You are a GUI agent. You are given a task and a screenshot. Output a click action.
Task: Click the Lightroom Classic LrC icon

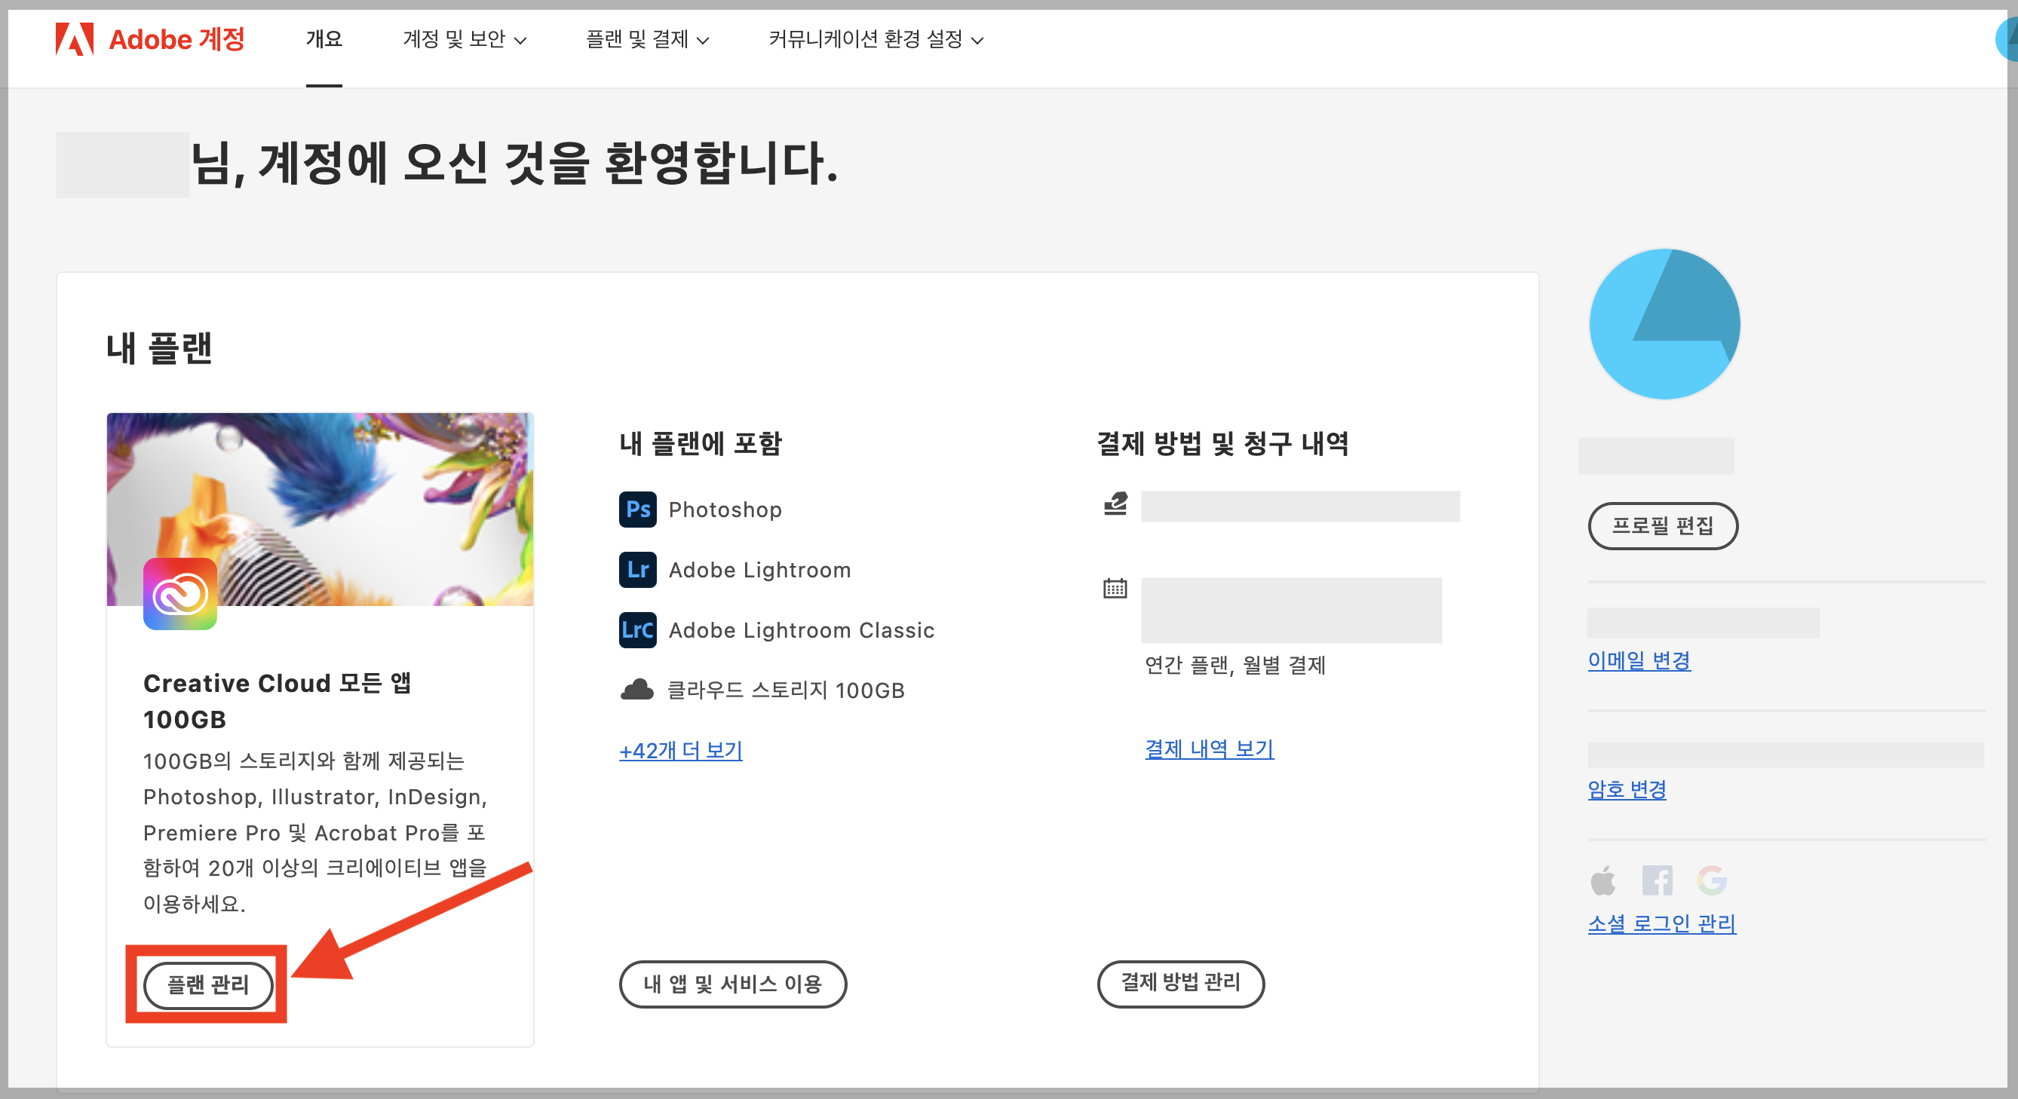tap(637, 630)
